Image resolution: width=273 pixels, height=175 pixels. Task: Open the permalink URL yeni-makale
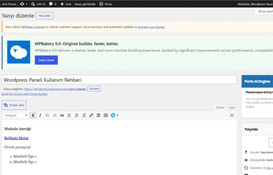click(x=55, y=89)
